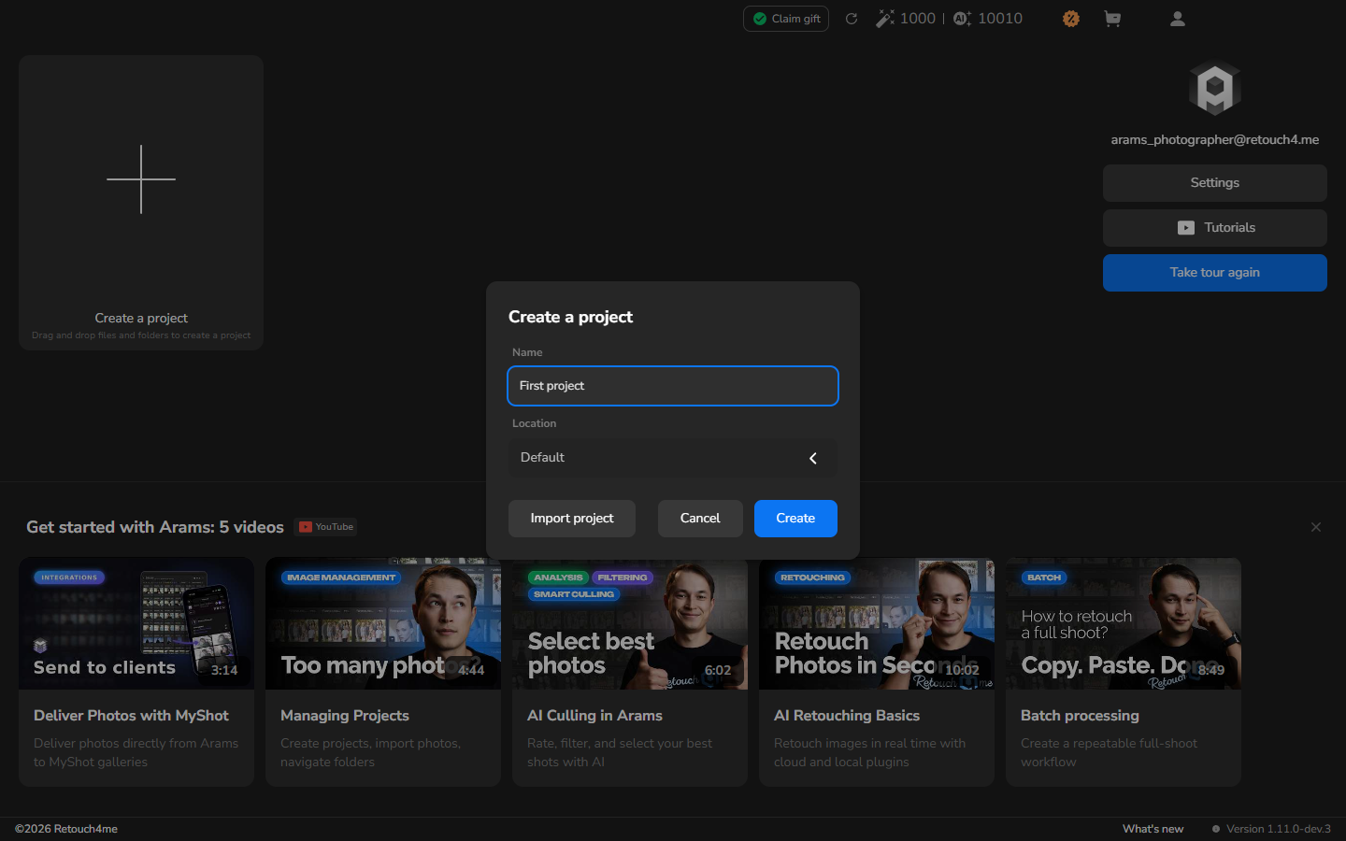Click 'Retouch images in real time' description

click(x=869, y=753)
